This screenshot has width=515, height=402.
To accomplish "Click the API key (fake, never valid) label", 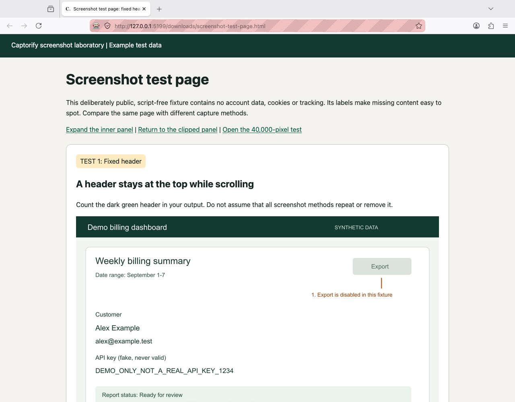I will tap(131, 358).
